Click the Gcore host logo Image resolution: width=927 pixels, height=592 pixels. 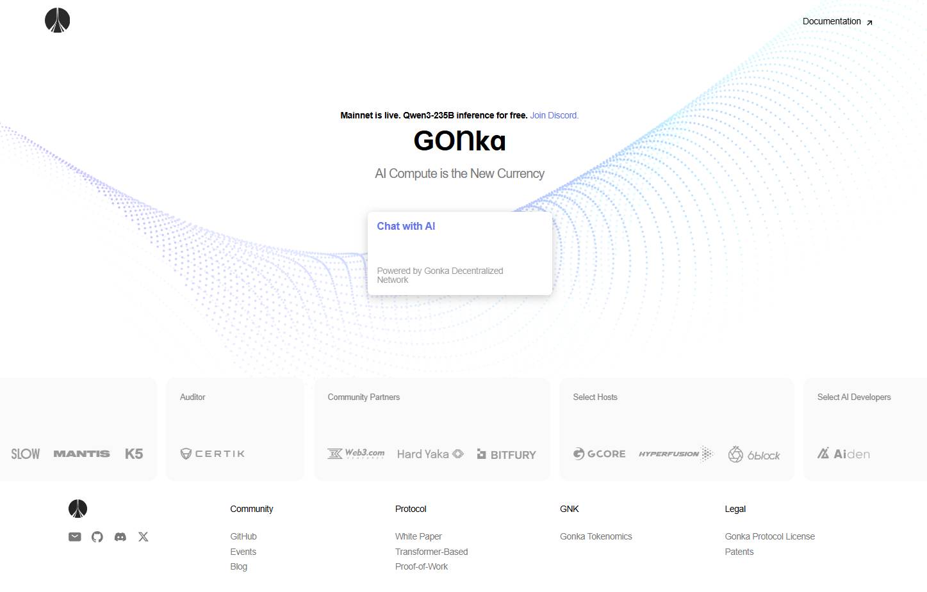point(599,454)
